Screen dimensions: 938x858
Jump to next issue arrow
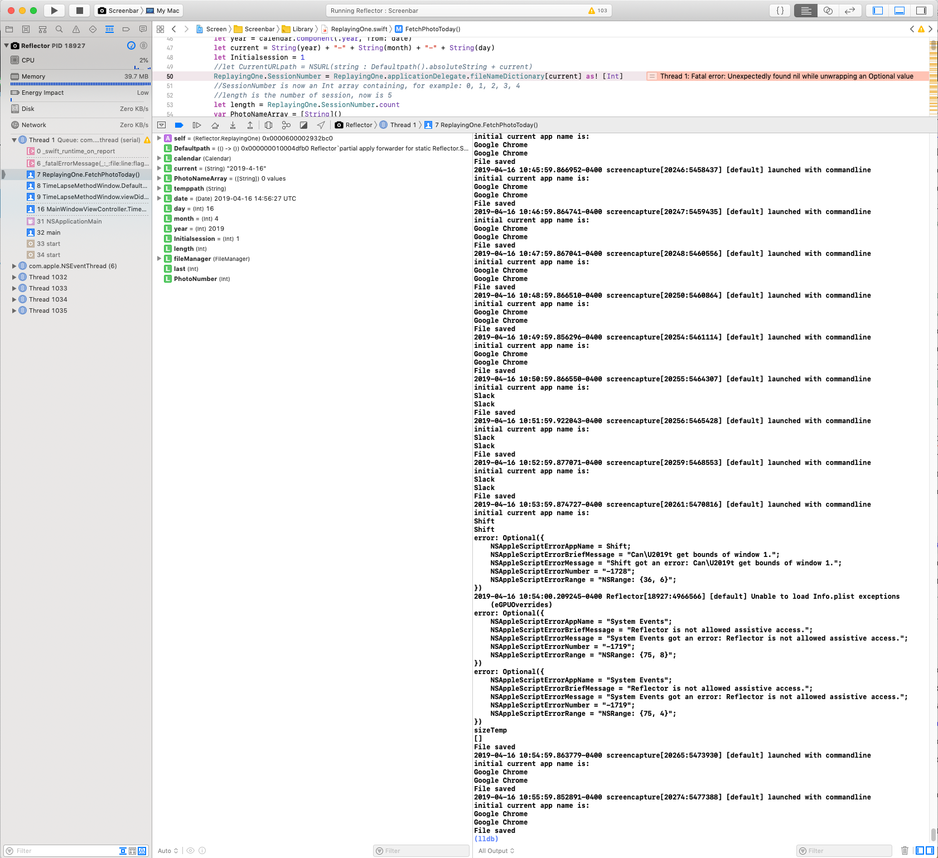coord(930,29)
